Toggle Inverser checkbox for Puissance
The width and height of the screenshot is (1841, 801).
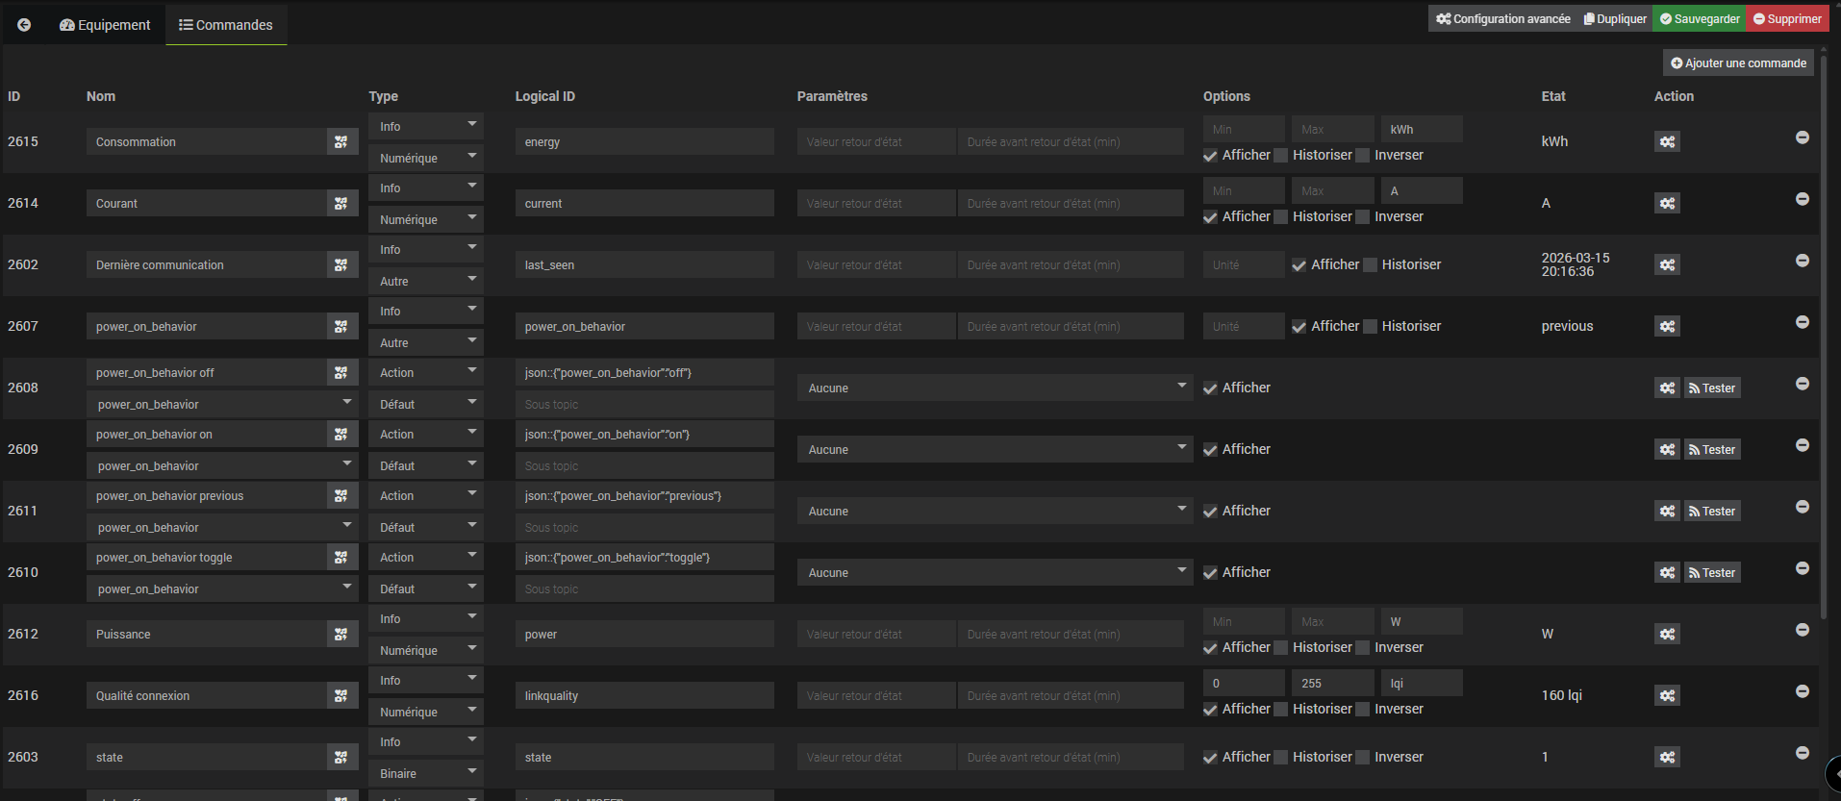pyautogui.click(x=1363, y=648)
